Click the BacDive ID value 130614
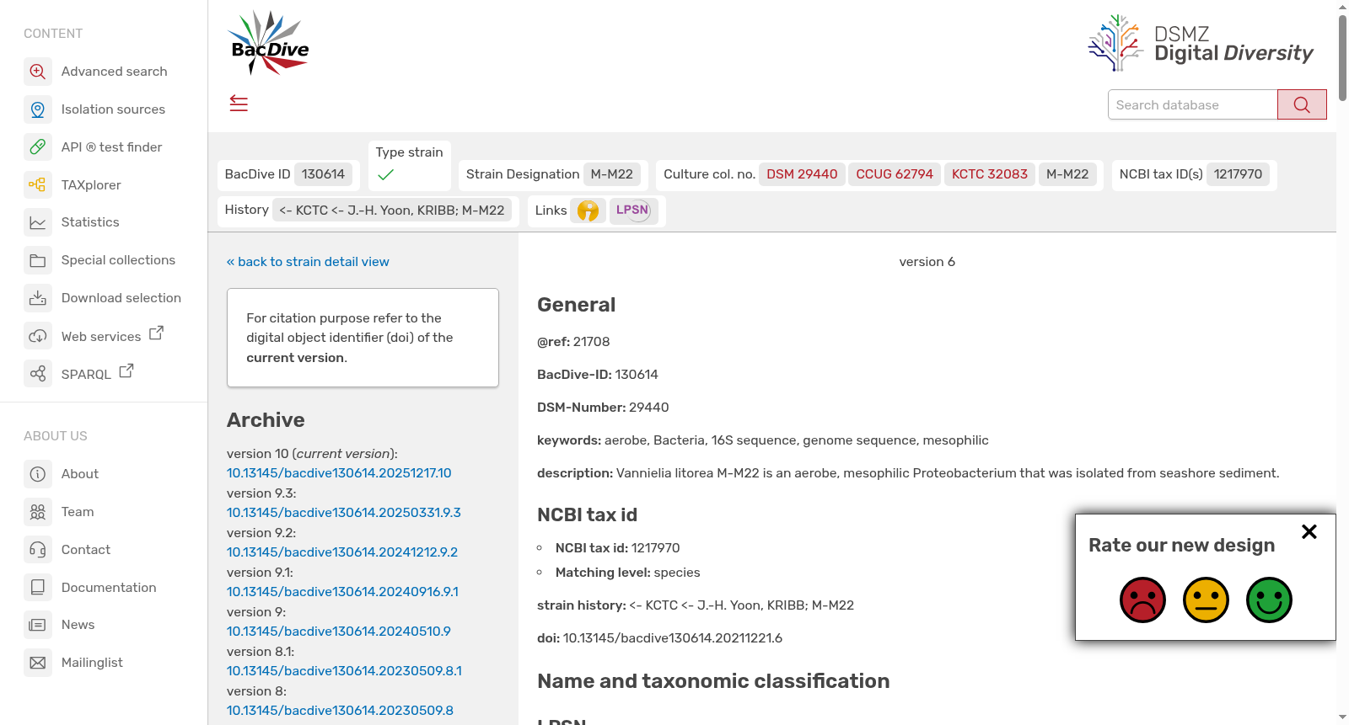The width and height of the screenshot is (1349, 725). 323,174
